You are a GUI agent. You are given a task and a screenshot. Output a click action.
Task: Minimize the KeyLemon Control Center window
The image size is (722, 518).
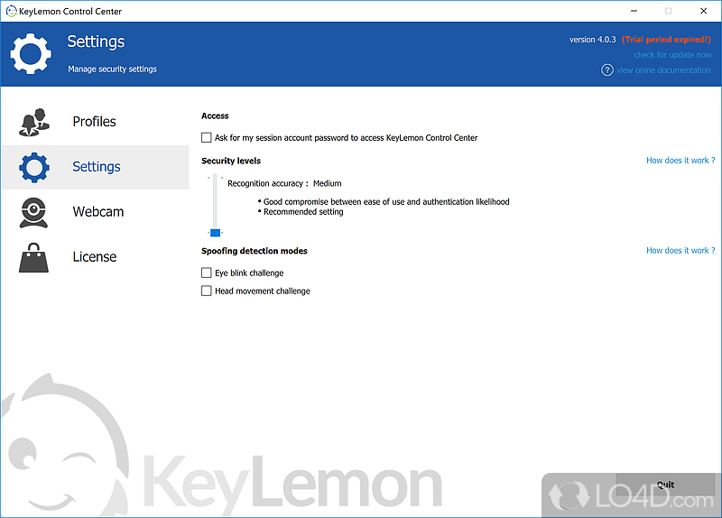pos(634,11)
